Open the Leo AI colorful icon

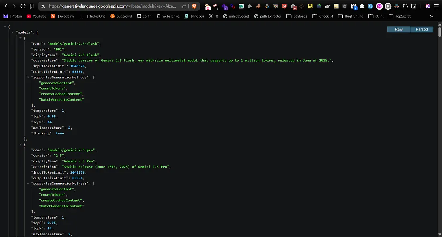(428, 6)
